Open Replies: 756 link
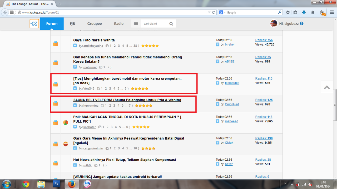Screen dimensions: 337x189 [264, 40]
